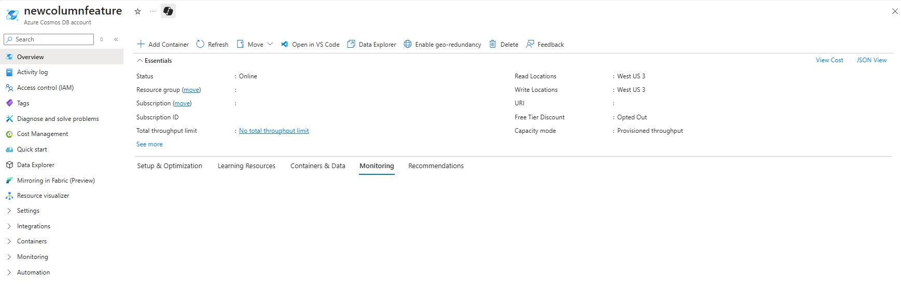901x288 pixels.
Task: Select Overview in the sidebar
Action: click(62, 57)
